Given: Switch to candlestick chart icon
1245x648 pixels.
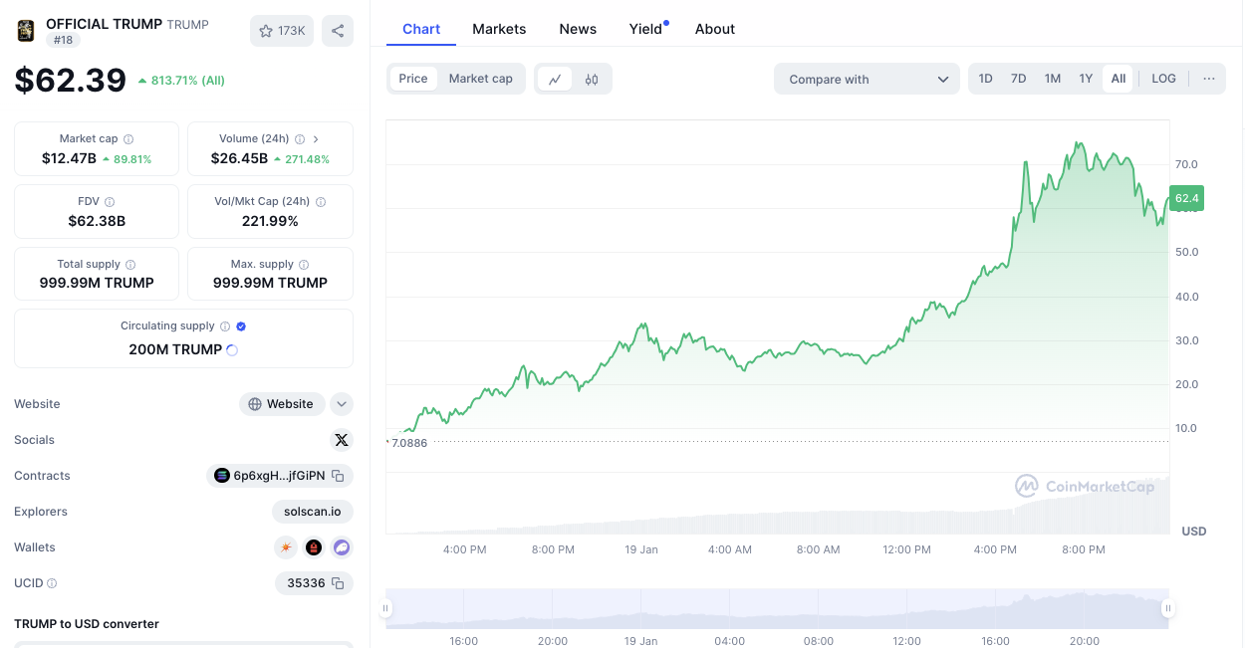Looking at the screenshot, I should point(592,79).
